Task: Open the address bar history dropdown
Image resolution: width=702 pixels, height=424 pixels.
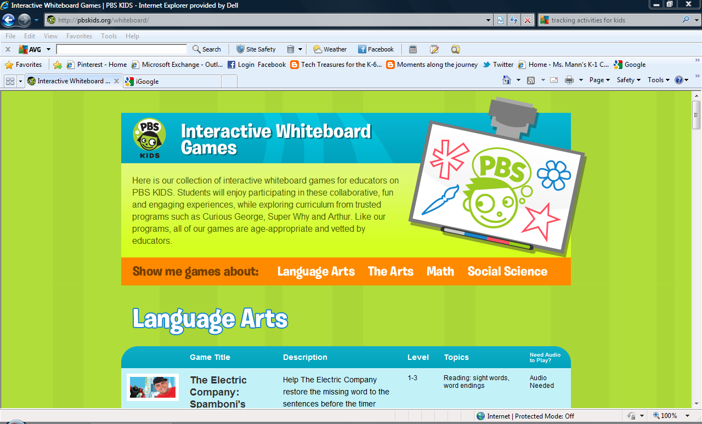Action: [488, 20]
